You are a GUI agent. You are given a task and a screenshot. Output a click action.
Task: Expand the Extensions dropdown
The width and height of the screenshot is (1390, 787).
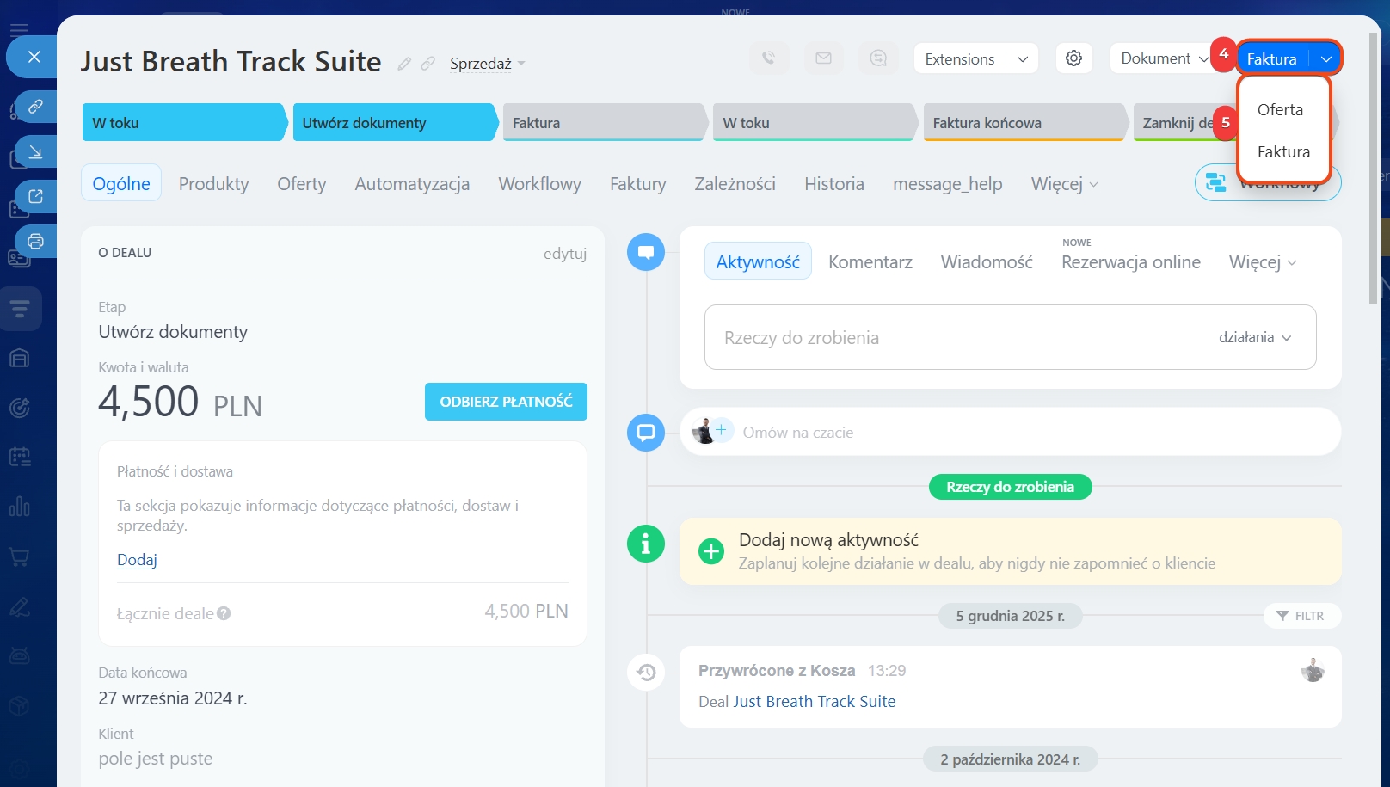tap(1022, 59)
